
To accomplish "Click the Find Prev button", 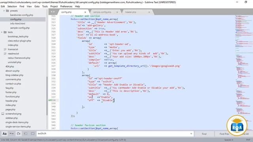I will pos(224,134).
